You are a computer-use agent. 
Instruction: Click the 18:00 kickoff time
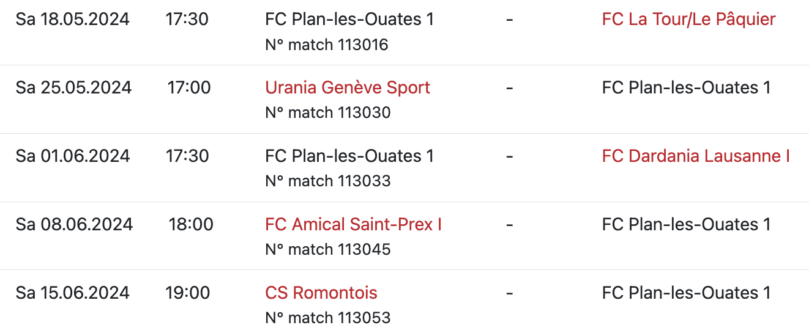191,225
